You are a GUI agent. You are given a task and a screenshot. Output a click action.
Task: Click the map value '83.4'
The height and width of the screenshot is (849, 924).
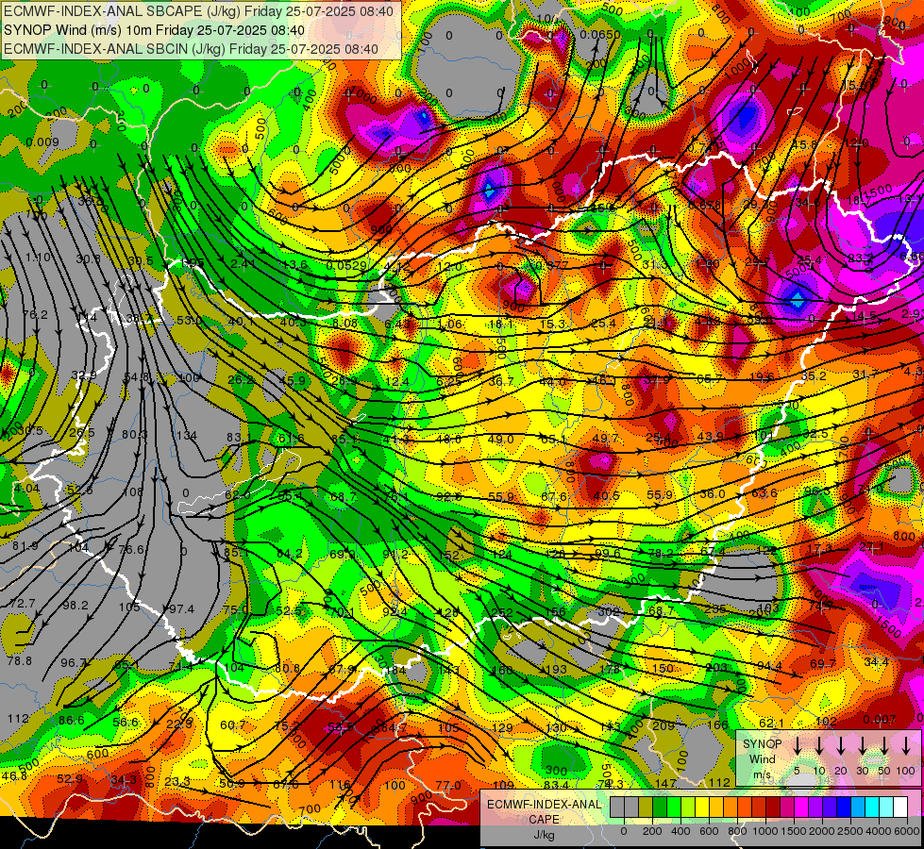(556, 785)
